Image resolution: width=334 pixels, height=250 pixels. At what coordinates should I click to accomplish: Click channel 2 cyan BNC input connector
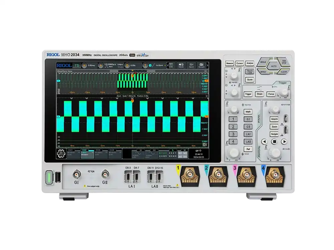[x=218, y=175]
